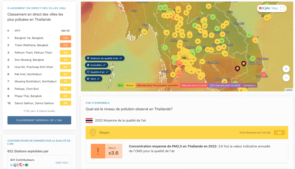
Task: Click the Dangereux legend swatch
Action: (249, 85)
